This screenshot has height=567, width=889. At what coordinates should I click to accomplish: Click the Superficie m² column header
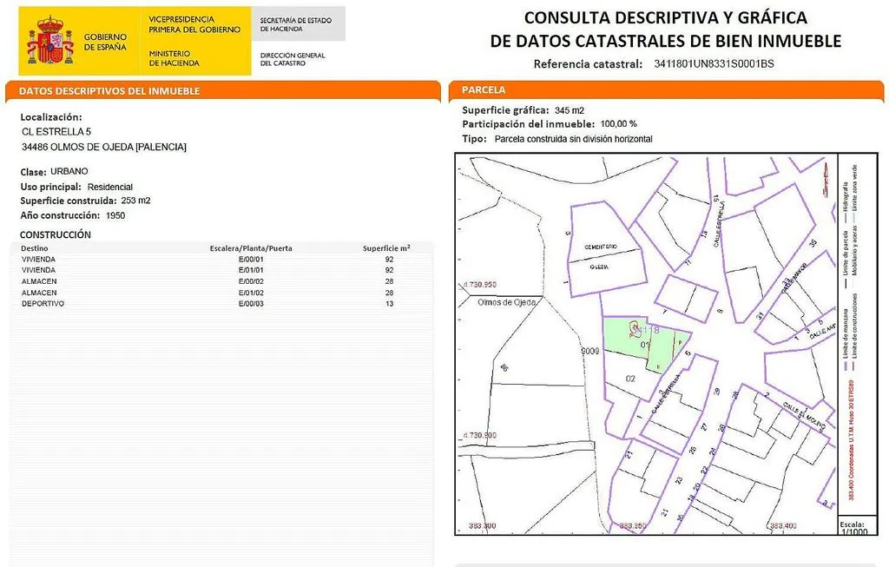[x=386, y=247]
